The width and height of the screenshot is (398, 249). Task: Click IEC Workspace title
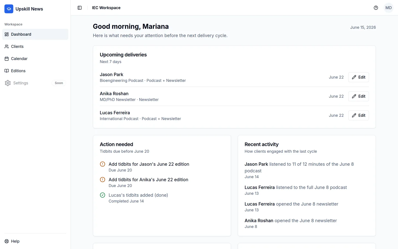tap(106, 8)
